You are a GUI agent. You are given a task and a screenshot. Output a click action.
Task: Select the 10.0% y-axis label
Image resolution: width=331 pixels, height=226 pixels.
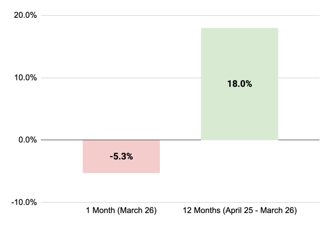(25, 78)
